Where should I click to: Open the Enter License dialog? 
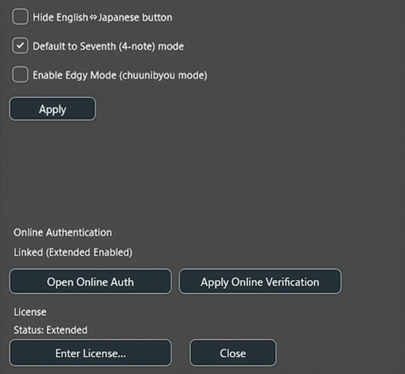90,352
